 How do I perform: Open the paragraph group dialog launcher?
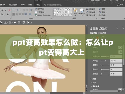pyautogui.click(x=52, y=19)
